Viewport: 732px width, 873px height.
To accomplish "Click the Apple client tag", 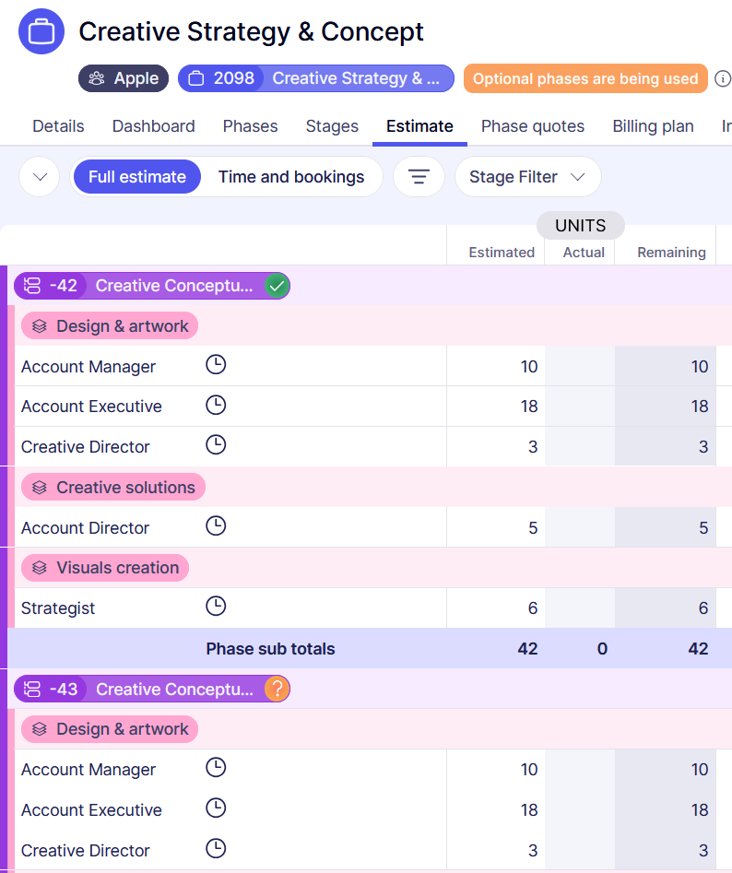I will (x=124, y=78).
